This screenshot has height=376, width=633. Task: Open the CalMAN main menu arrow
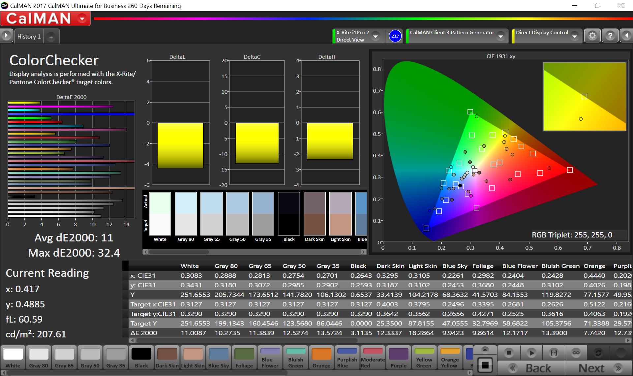pos(82,19)
